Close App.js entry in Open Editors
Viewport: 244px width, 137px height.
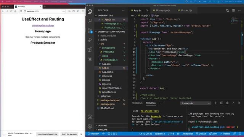(99, 19)
